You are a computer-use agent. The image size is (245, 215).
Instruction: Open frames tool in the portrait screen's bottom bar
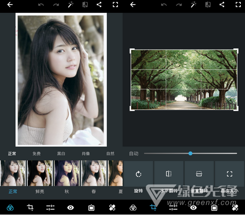click(91, 208)
